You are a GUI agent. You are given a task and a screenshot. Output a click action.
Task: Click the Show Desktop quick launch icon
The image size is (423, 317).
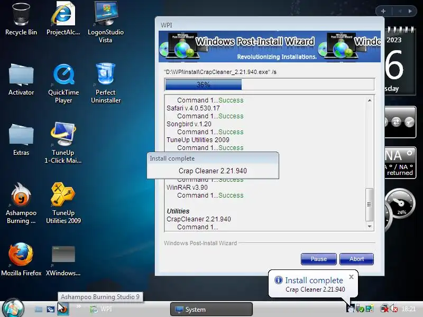pos(39,309)
